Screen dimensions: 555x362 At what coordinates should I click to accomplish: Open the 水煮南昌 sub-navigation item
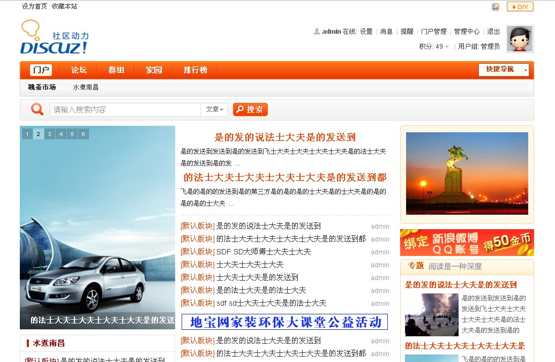coord(86,87)
